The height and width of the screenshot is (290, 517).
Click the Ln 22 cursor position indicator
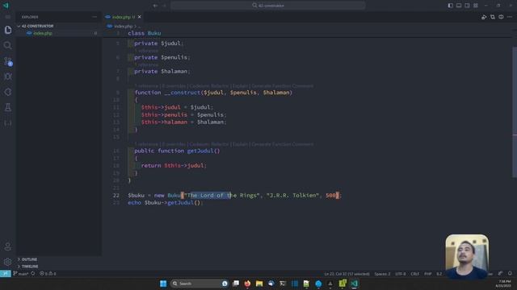347,274
